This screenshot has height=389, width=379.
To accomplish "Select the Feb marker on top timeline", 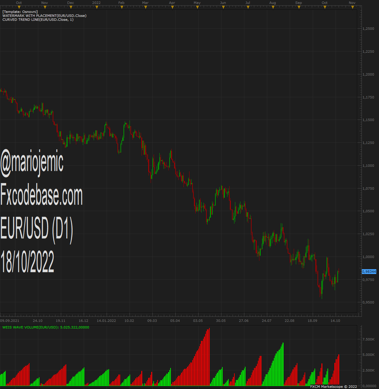I will pyautogui.click(x=122, y=7).
